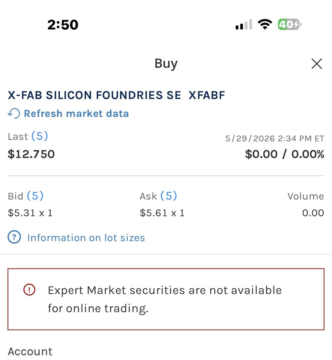The width and height of the screenshot is (332, 360).
Task: Tap the Account section label
Action: [30, 351]
